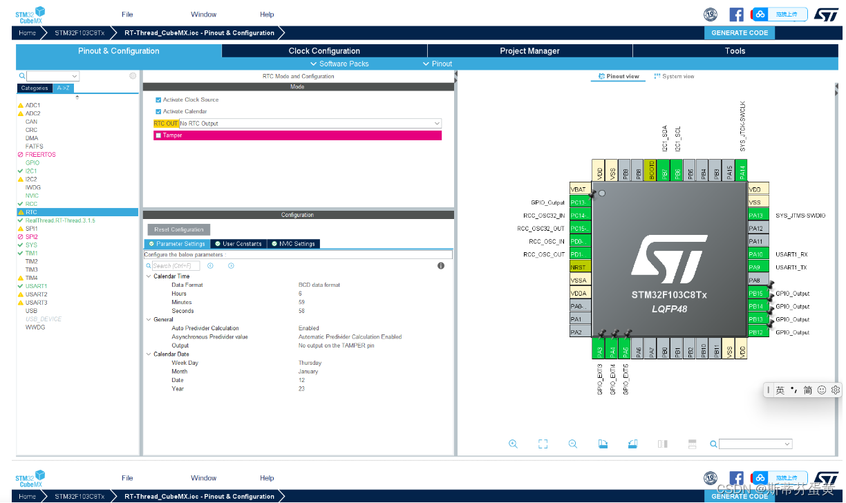This screenshot has height=503, width=846.
Task: Click the I2C1 green checkmark icon
Action: pos(21,171)
